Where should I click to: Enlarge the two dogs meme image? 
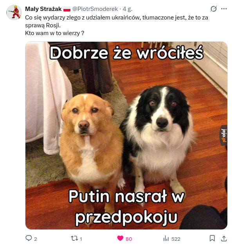click(x=126, y=135)
